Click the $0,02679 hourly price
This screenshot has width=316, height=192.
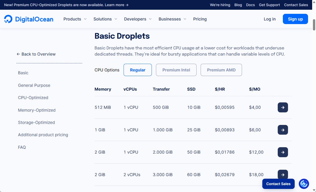[225, 175]
